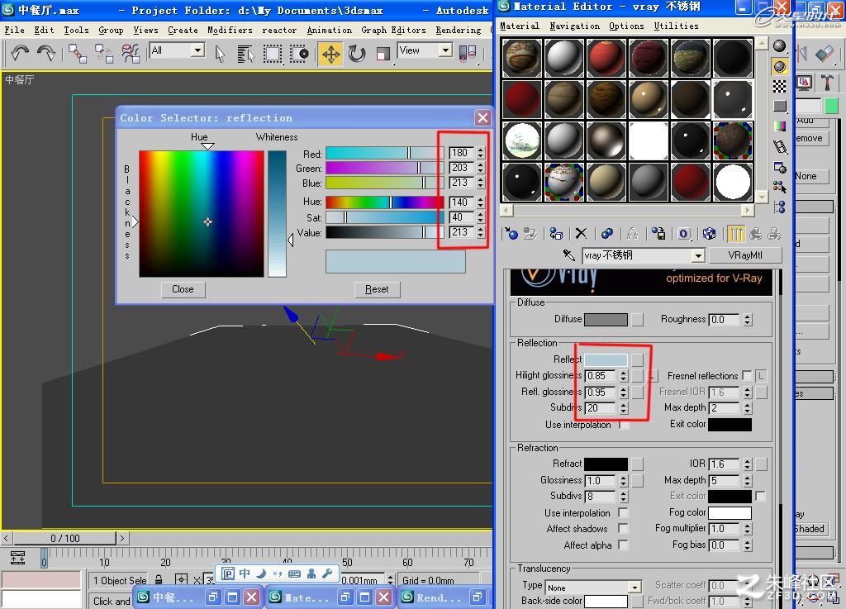This screenshot has height=609, width=846.
Task: Select the Bind to Space Warp tool
Action: point(130,54)
